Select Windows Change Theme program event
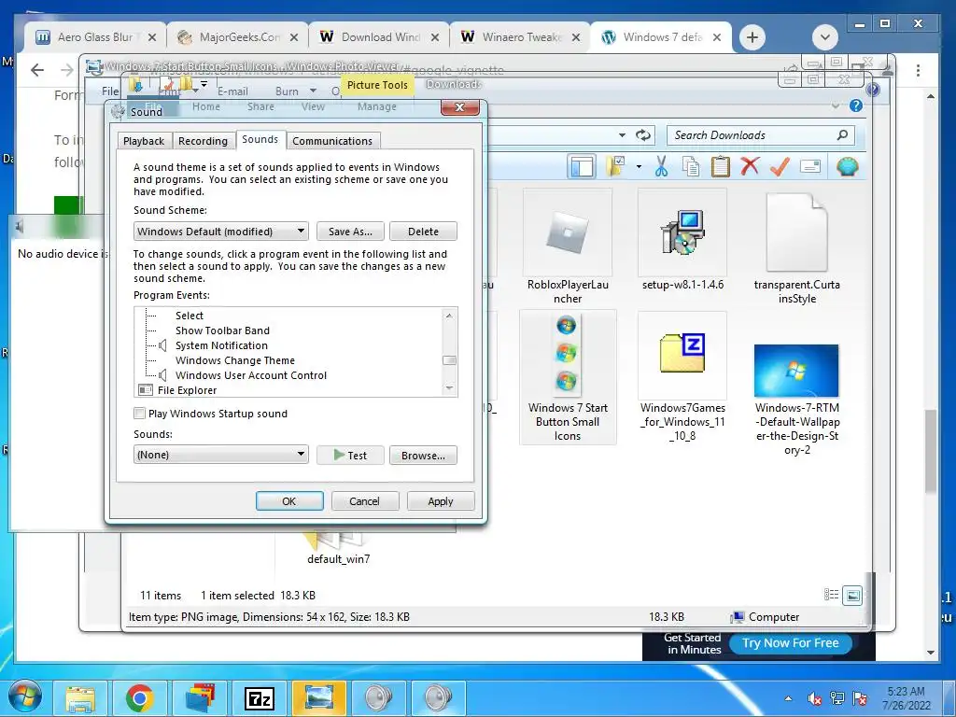Image resolution: width=956 pixels, height=717 pixels. coord(234,360)
